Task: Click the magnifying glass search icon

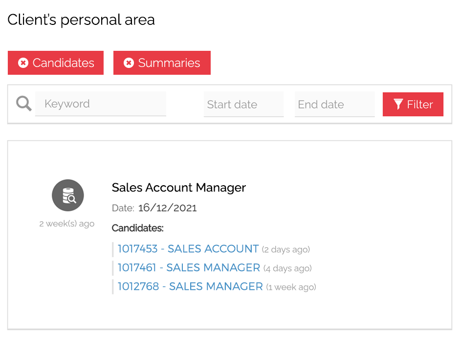Action: pyautogui.click(x=23, y=104)
